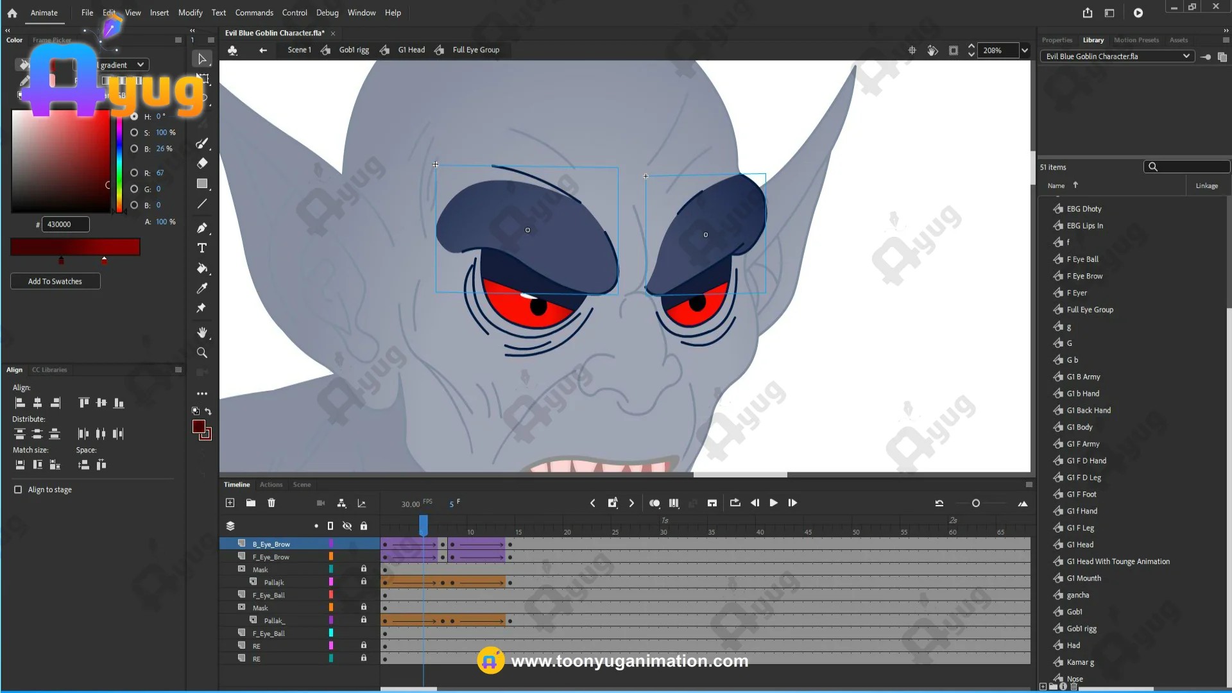Screen dimensions: 1232x693
Task: Select the Hue radio button
Action: tap(134, 116)
